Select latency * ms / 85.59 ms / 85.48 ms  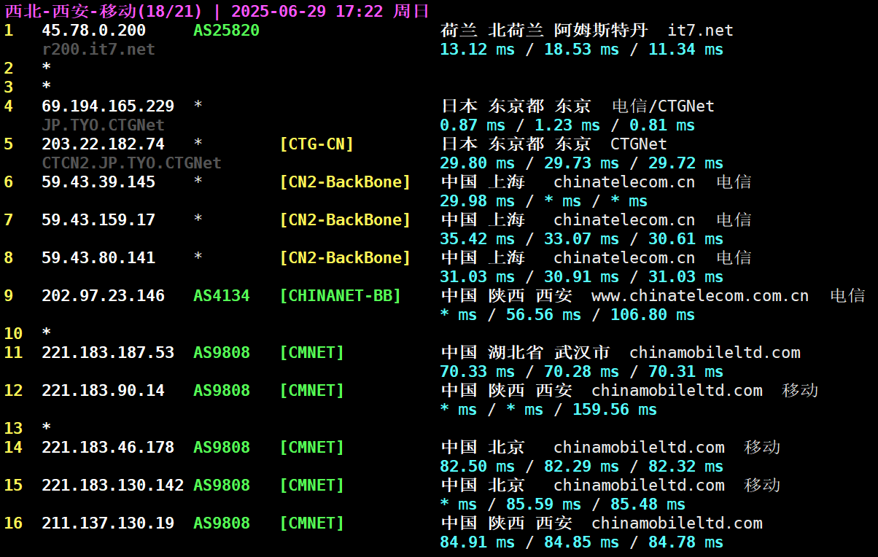point(562,504)
